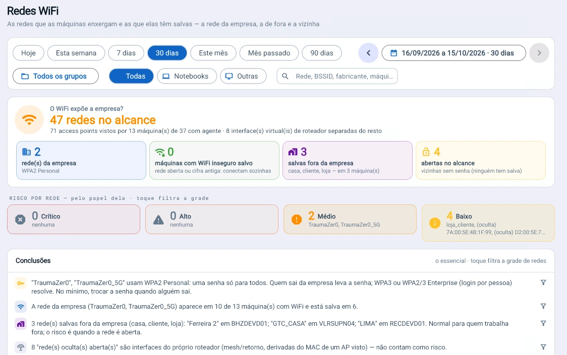Image resolution: width=567 pixels, height=355 pixels.
Task: Click the search magnifier icon
Action: pyautogui.click(x=286, y=76)
